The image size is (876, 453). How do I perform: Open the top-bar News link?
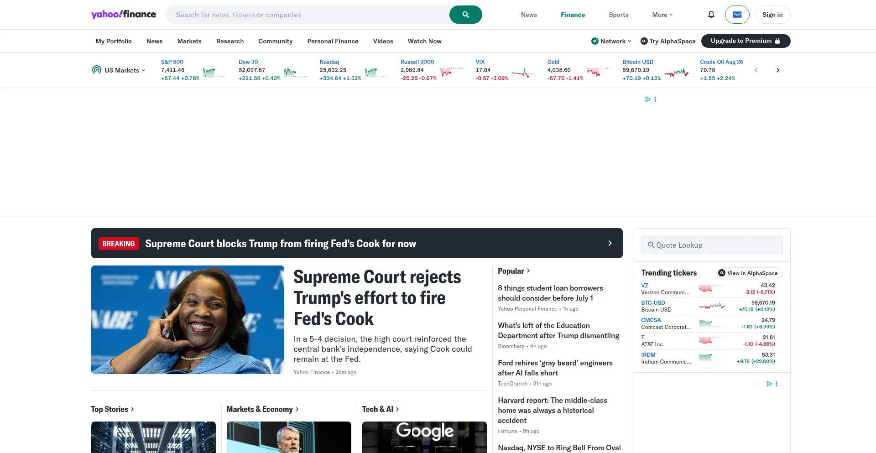click(529, 15)
